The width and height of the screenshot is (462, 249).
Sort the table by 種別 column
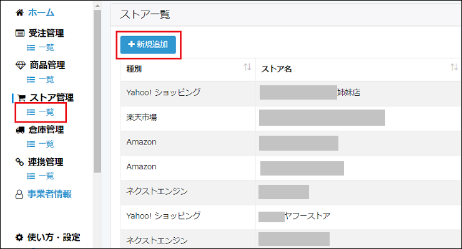247,67
